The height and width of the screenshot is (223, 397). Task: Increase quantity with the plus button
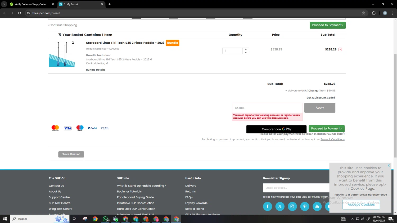point(246,49)
